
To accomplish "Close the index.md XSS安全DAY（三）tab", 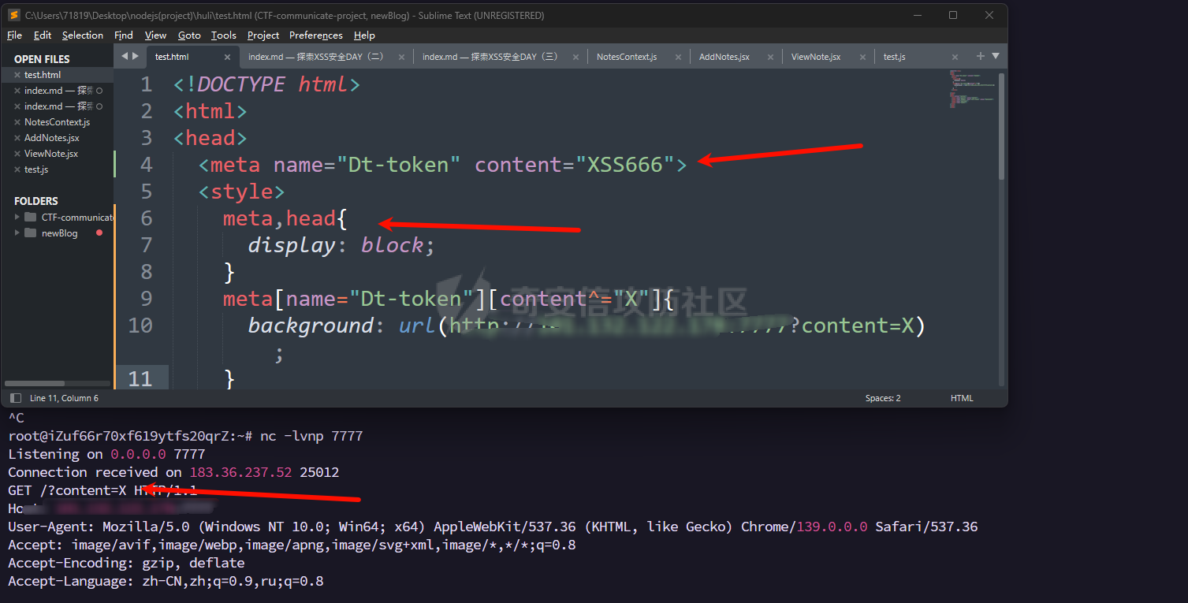I will 576,57.
